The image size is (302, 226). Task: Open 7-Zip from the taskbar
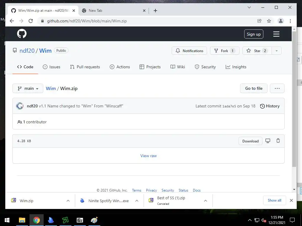pyautogui.click(x=80, y=220)
